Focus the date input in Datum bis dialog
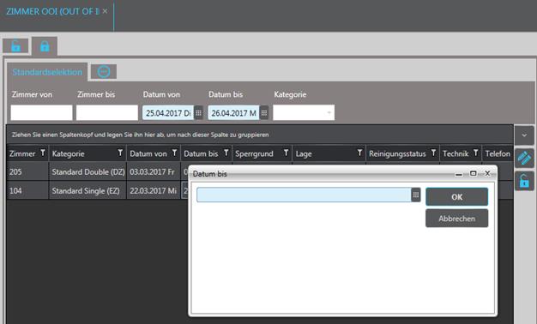Screen dimensions: 537x324 [x=304, y=195]
